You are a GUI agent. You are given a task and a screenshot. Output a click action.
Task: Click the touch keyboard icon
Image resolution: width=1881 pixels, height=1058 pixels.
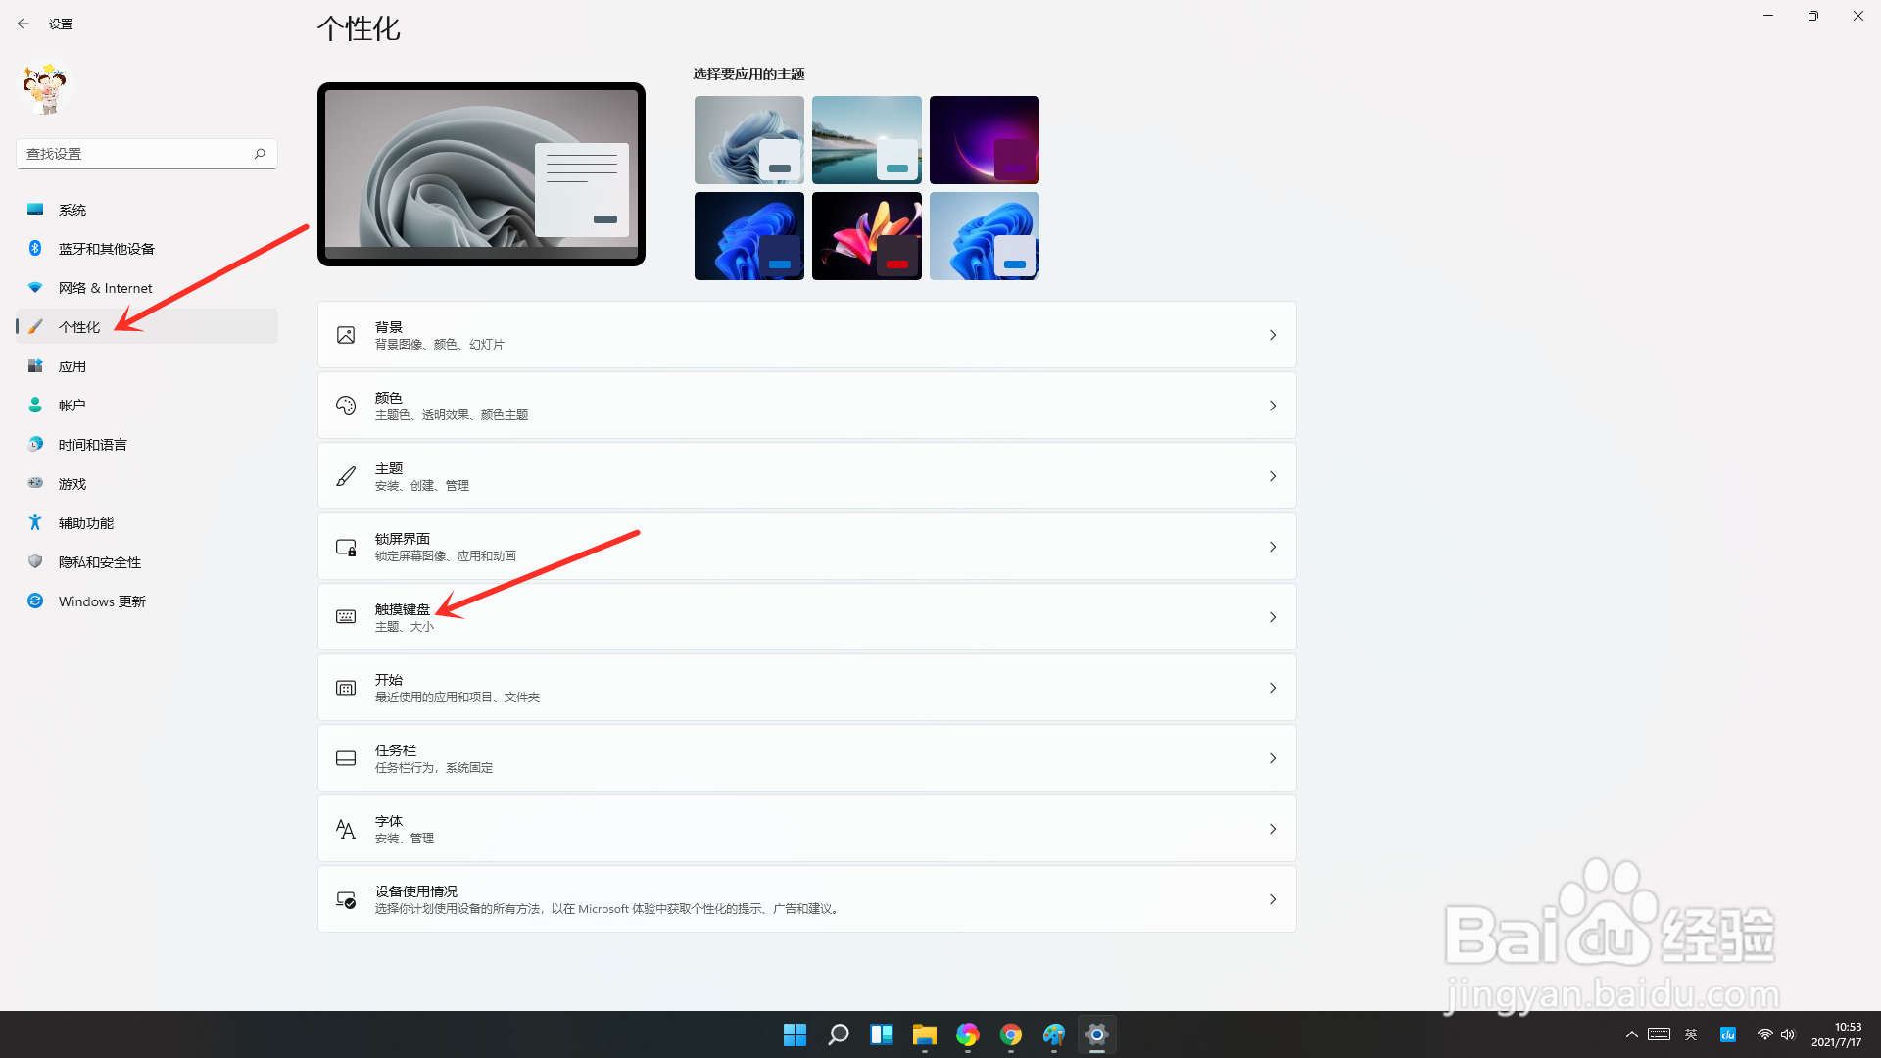click(x=346, y=617)
